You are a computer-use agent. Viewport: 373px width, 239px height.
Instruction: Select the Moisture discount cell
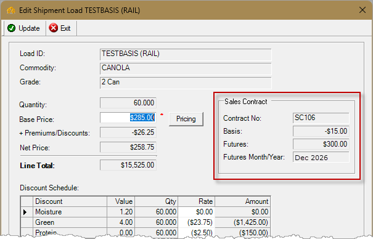pos(70,212)
